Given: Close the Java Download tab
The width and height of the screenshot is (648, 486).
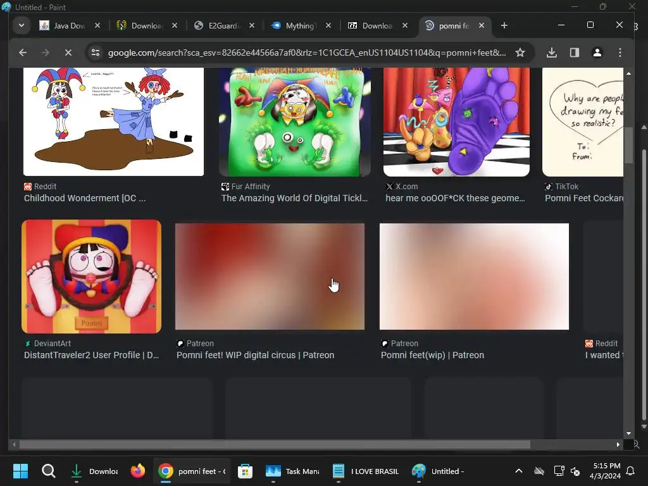Looking at the screenshot, I should click(97, 25).
